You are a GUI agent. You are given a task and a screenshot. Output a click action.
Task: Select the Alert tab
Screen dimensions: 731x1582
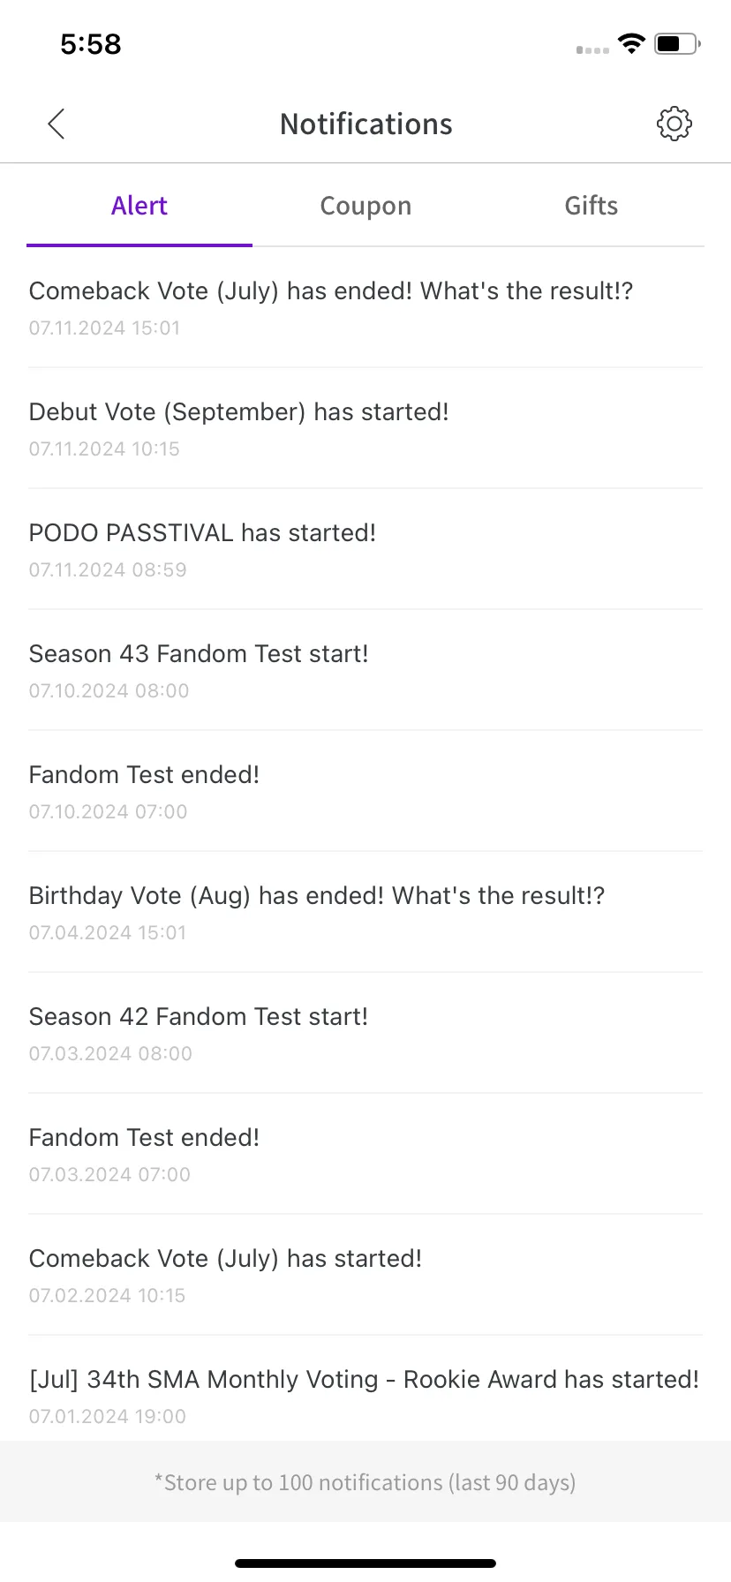click(139, 206)
